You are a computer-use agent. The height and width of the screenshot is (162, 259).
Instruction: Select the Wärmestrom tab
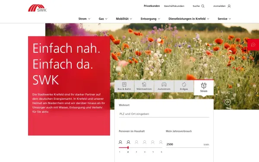click(x=144, y=86)
